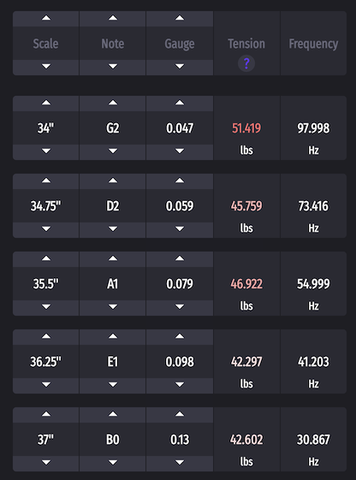
Task: Decrease the 36.25" scale length
Action: (46, 385)
